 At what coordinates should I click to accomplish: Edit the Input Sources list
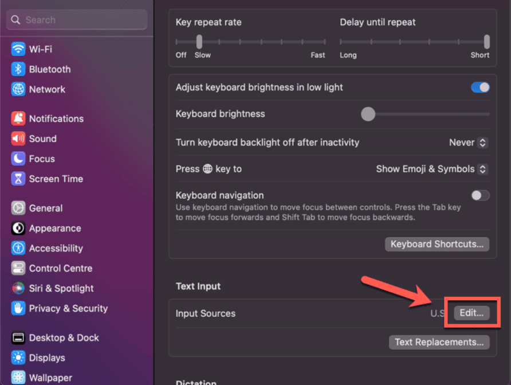[472, 313]
